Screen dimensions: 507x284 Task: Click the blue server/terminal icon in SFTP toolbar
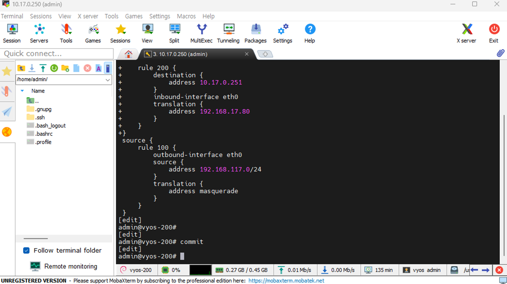108,68
